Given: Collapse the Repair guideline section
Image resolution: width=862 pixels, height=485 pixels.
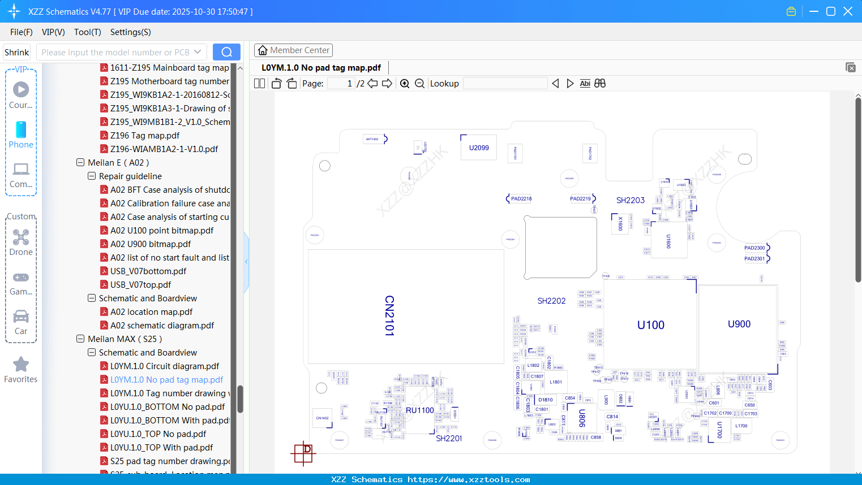Looking at the screenshot, I should [91, 176].
